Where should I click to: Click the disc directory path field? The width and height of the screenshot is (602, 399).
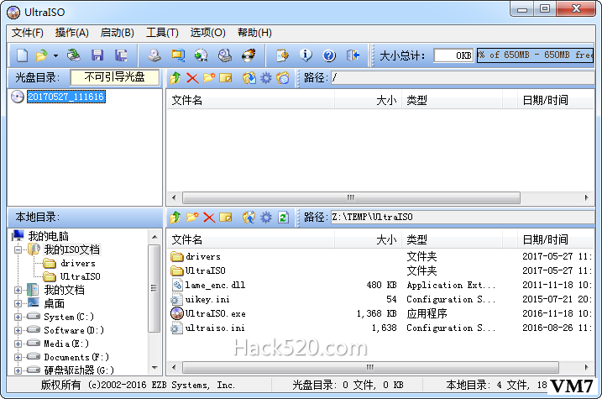[x=463, y=78]
